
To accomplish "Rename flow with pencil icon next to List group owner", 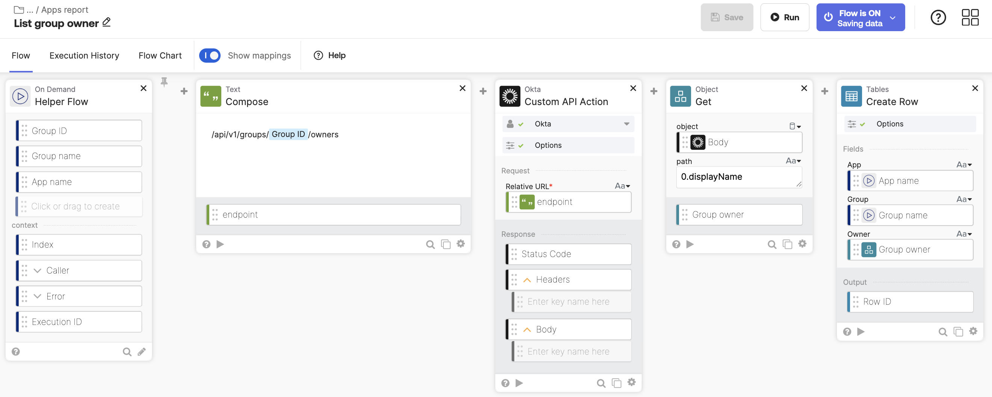I will (106, 23).
